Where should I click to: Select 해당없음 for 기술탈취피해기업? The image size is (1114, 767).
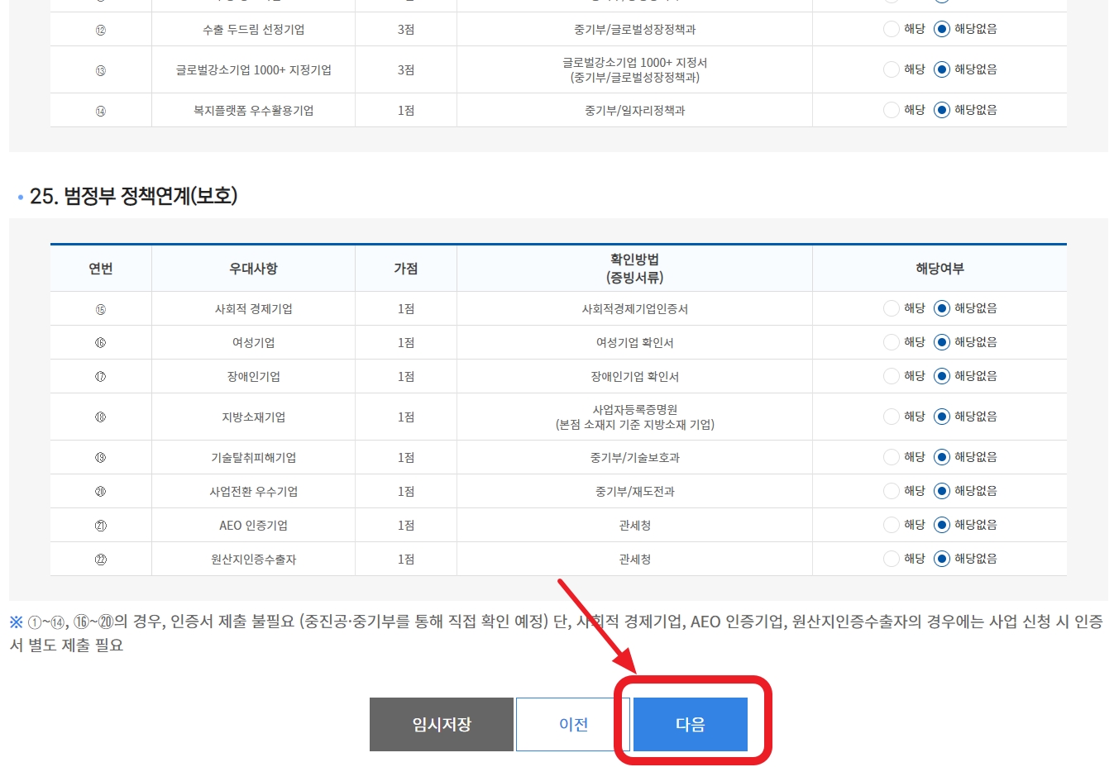coord(941,457)
